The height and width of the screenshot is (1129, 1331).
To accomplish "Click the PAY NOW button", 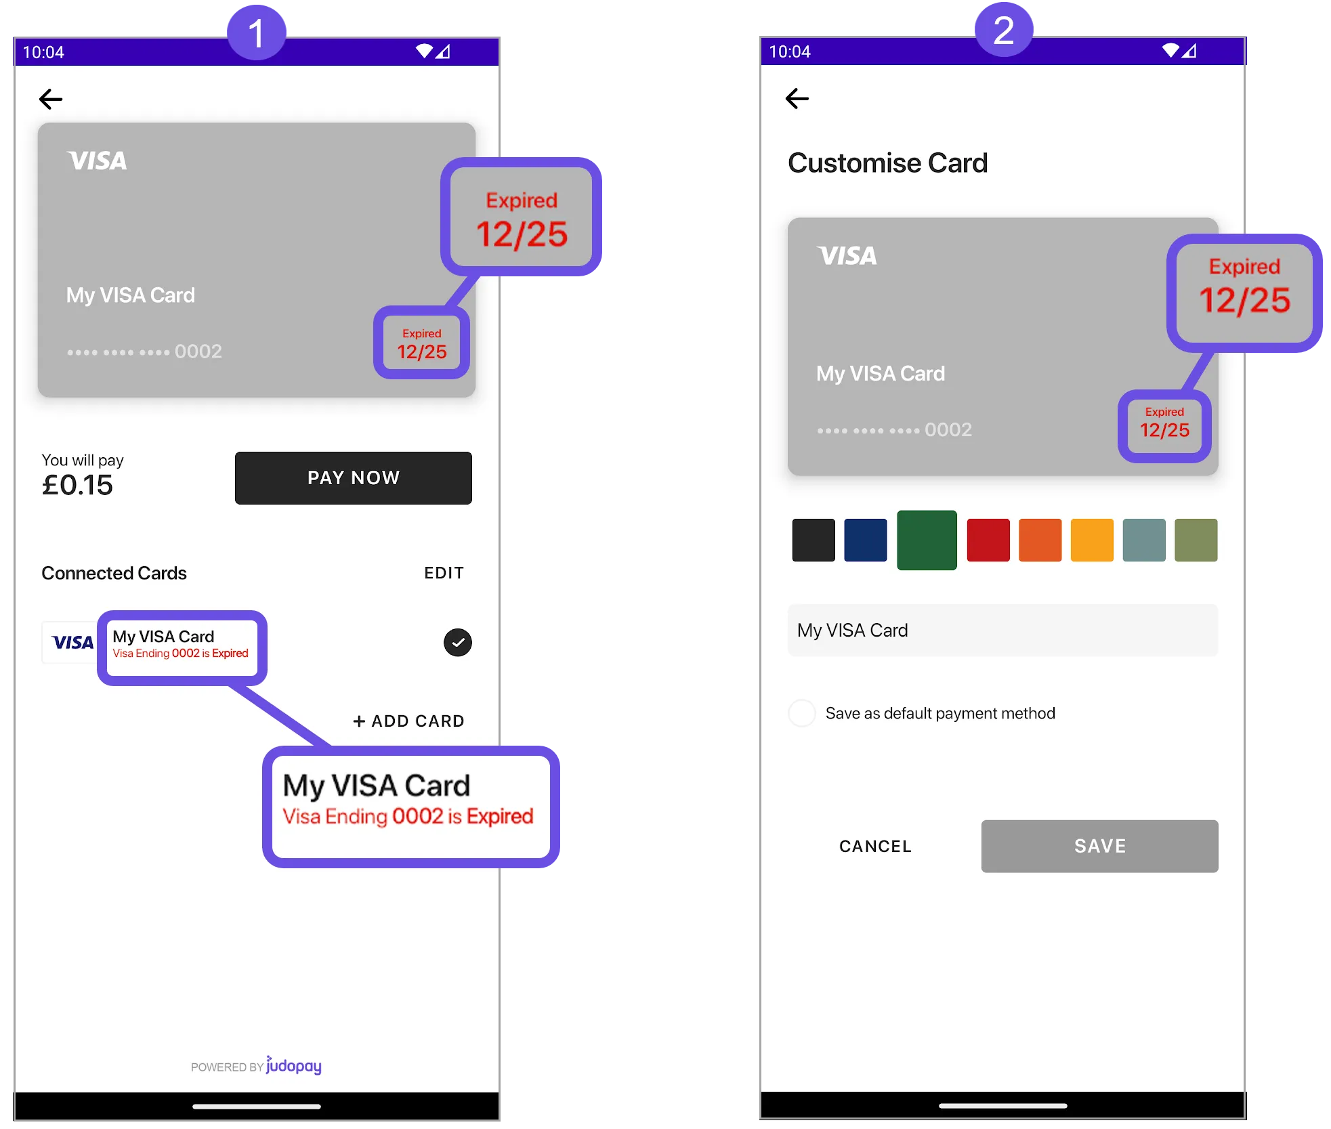I will (x=353, y=477).
